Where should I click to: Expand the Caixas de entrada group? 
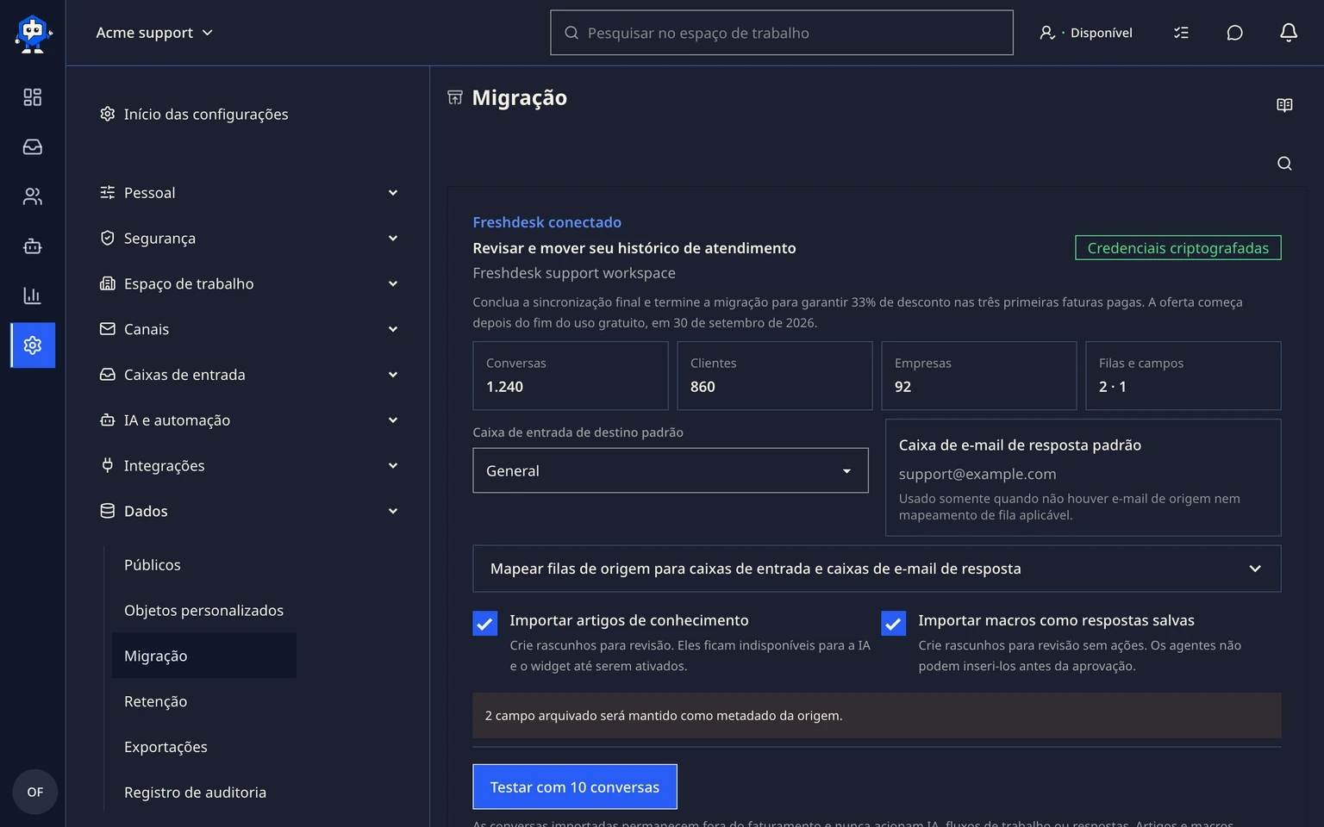[x=249, y=375]
